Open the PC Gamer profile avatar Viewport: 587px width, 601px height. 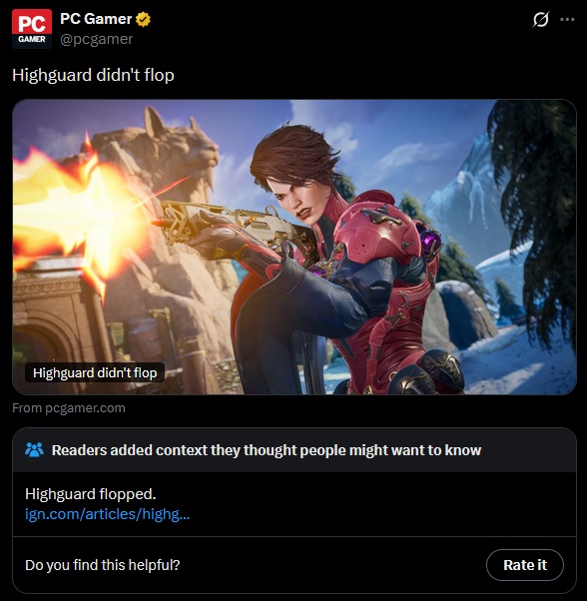(32, 29)
